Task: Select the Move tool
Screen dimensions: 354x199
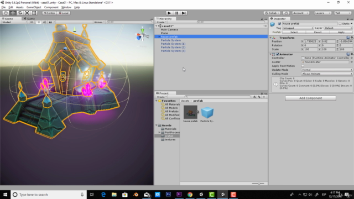Action: [13, 13]
